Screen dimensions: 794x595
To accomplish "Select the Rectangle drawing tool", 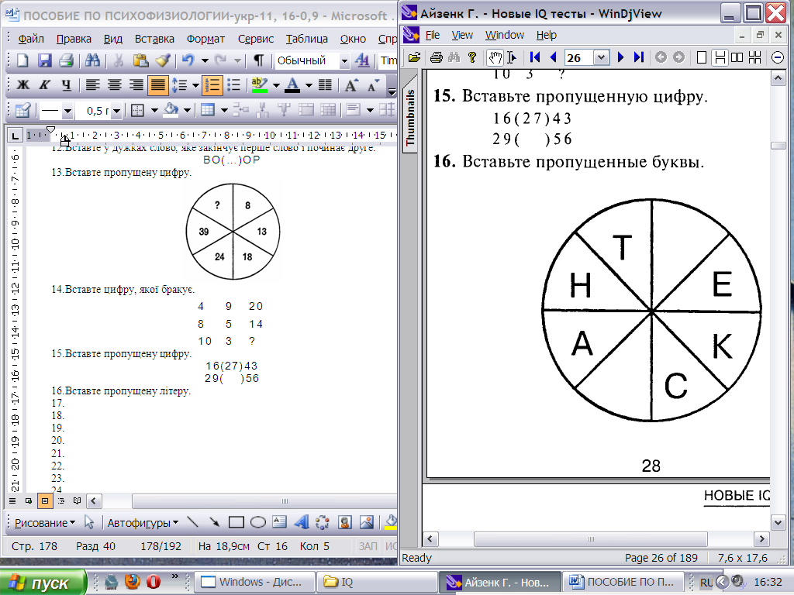I will 236,522.
